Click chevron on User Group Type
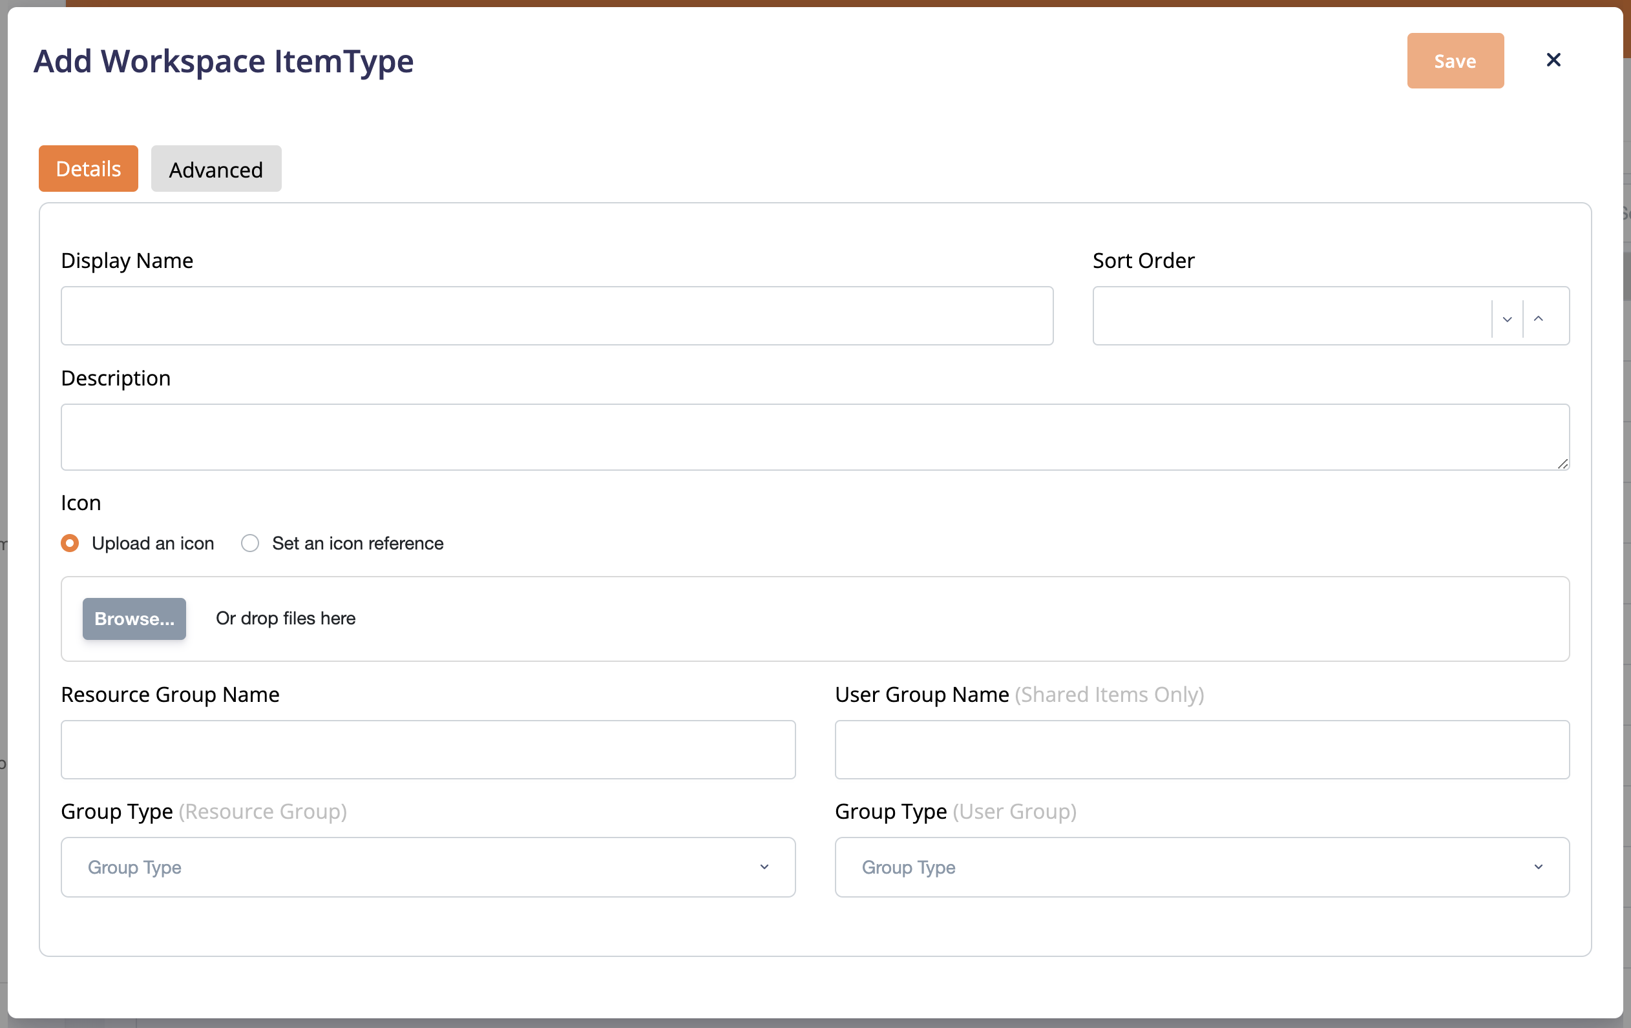Image resolution: width=1631 pixels, height=1028 pixels. [1537, 867]
